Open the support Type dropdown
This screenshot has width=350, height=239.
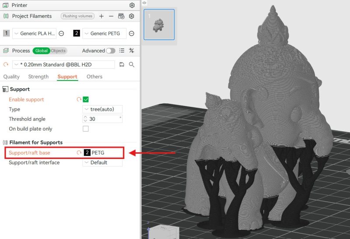coord(102,109)
